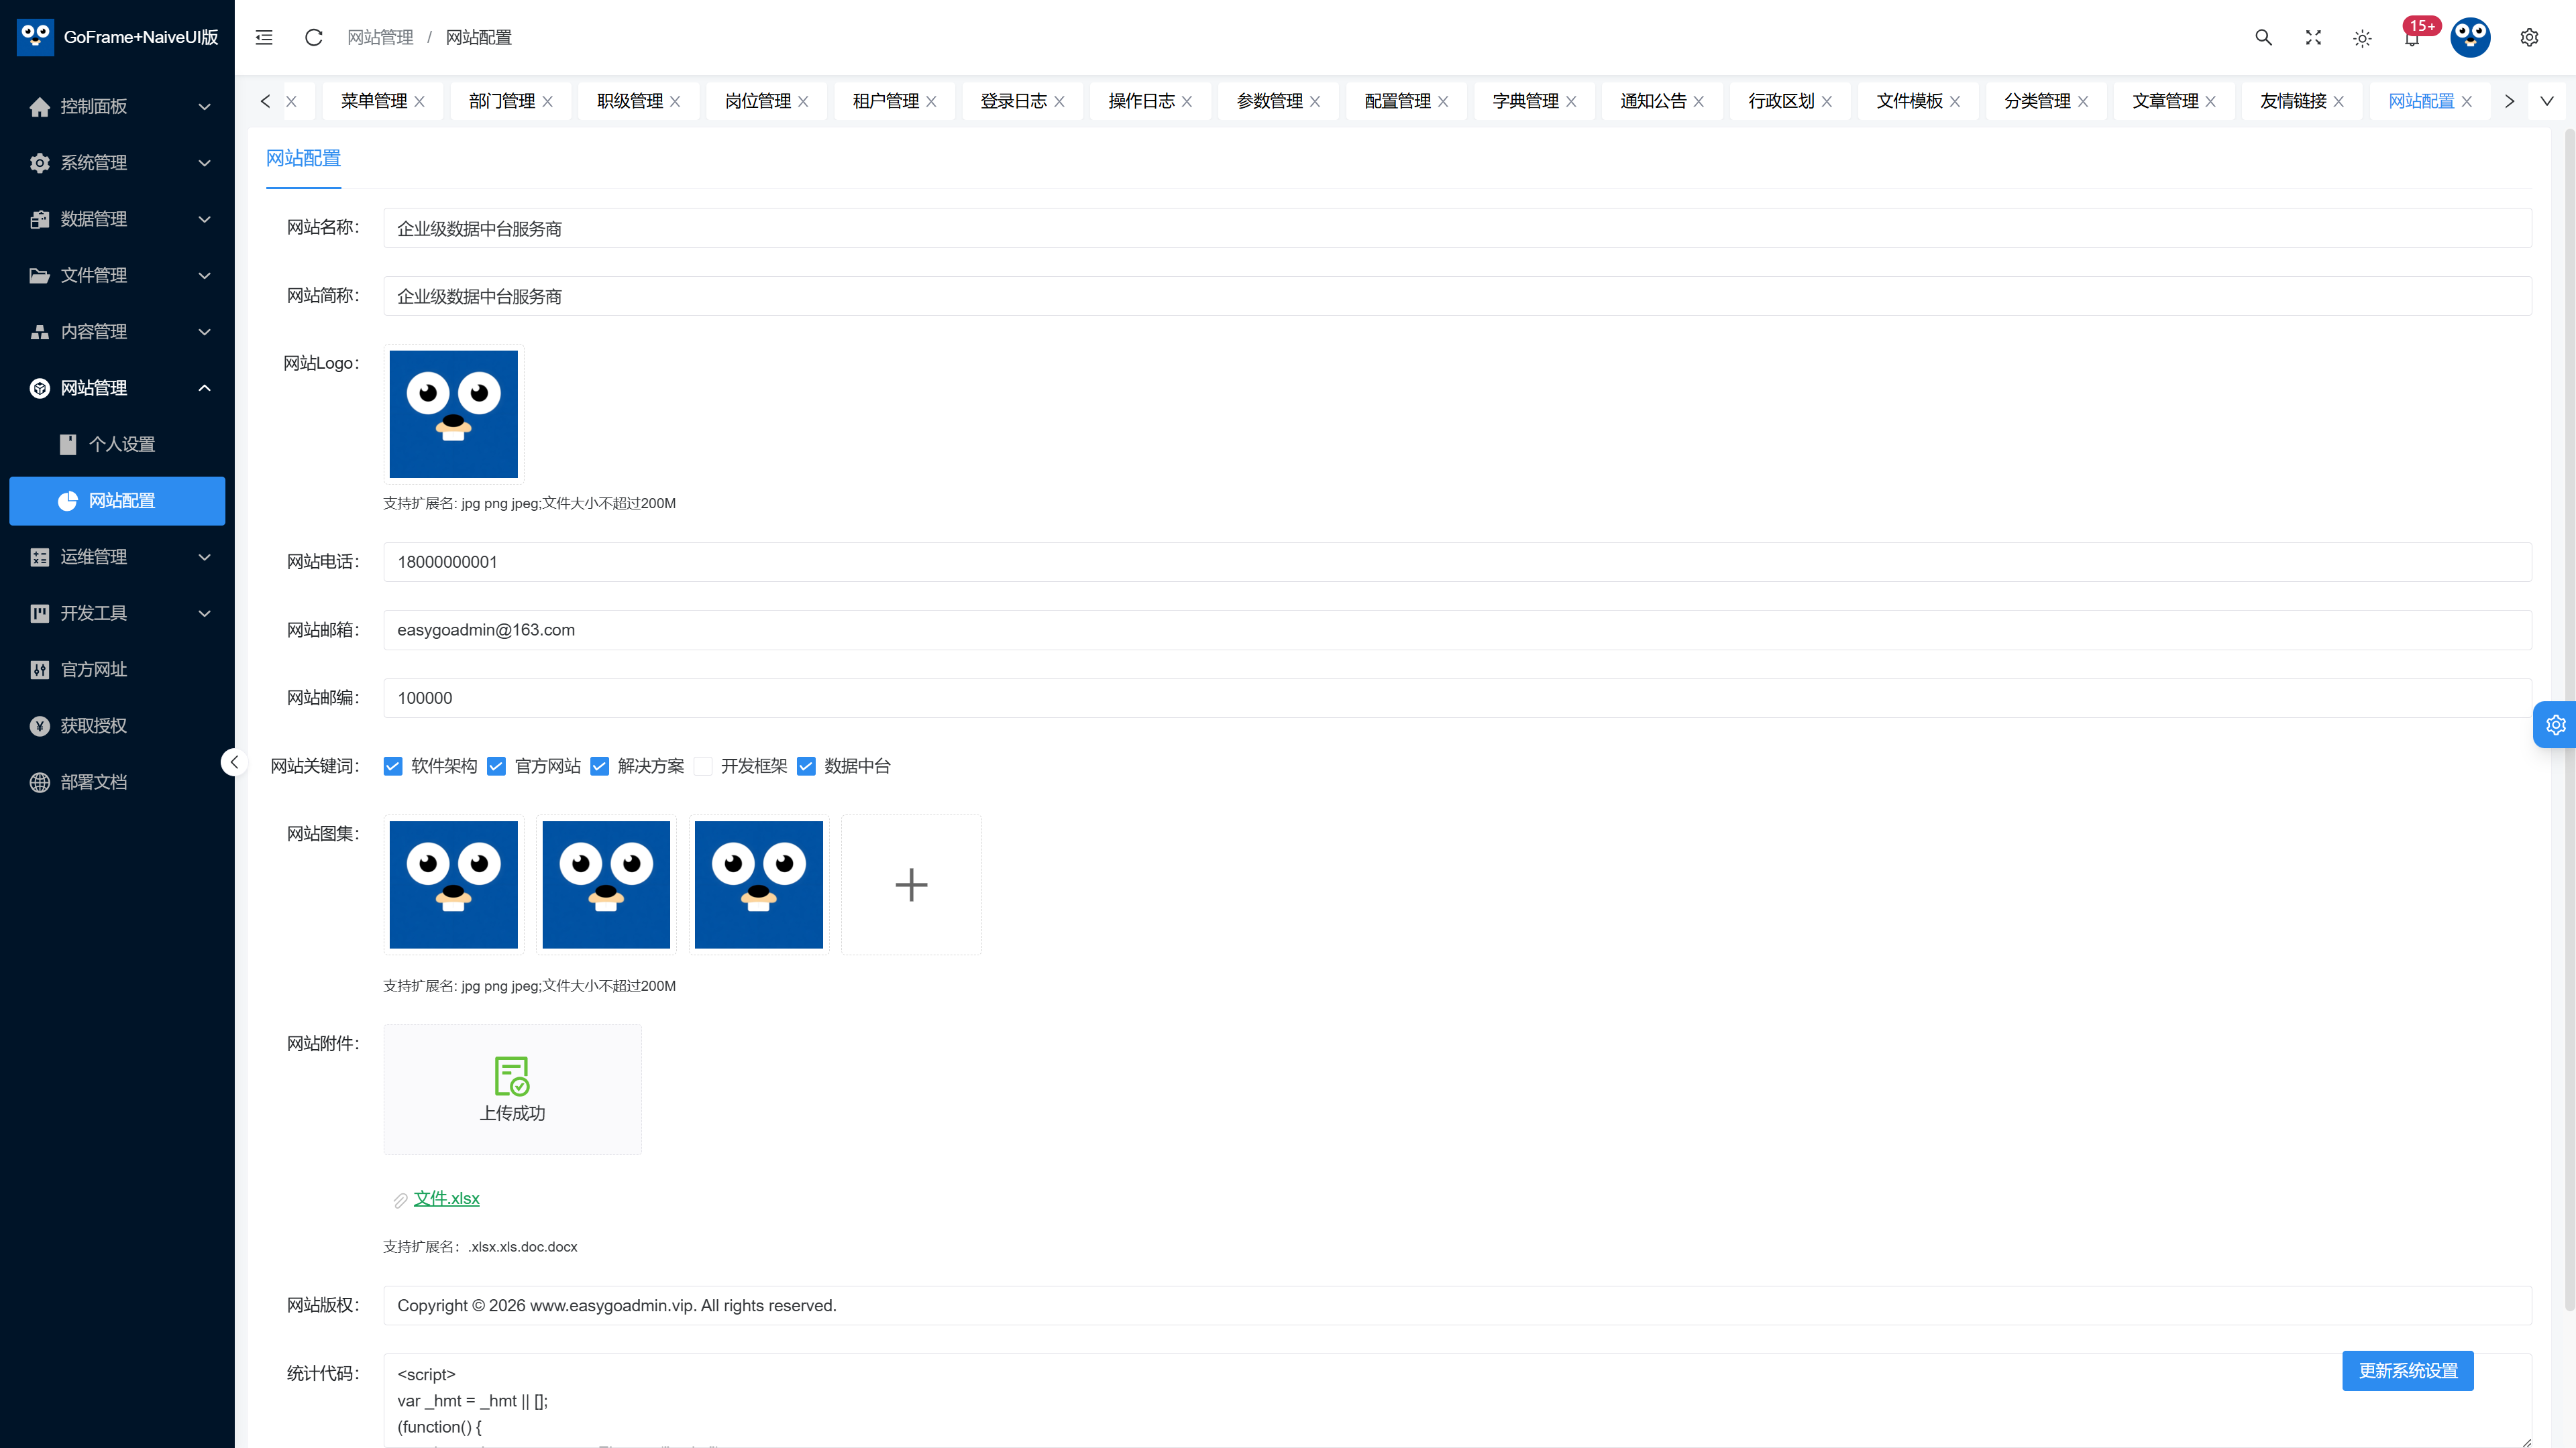The width and height of the screenshot is (2576, 1448).
Task: Expand the 数据管理 sidebar menu
Action: pos(117,219)
